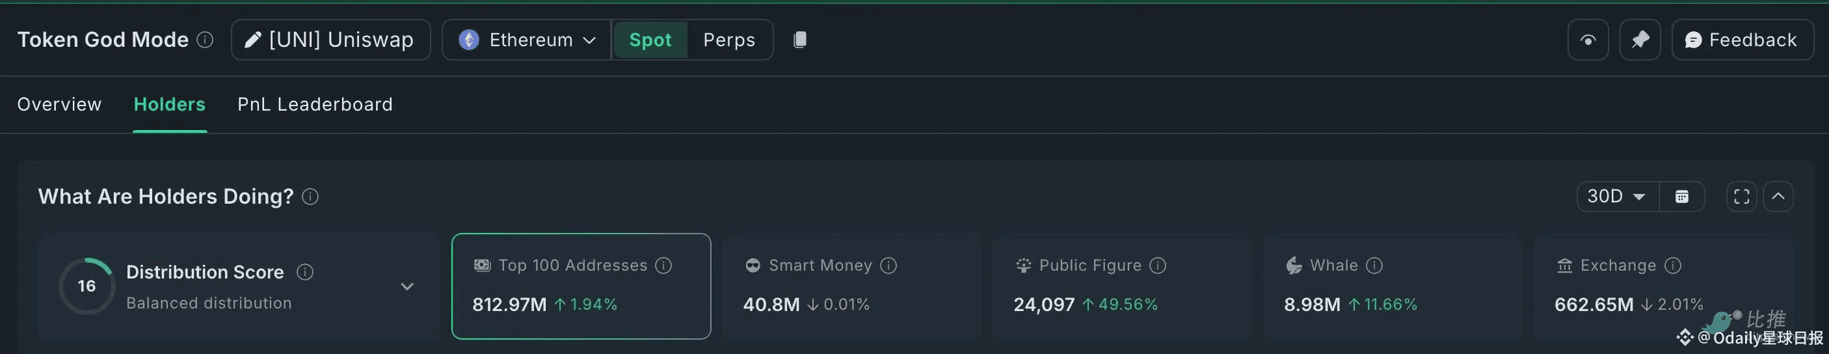
Task: Edit the [UNI] Uniswap token selector
Action: (x=330, y=40)
